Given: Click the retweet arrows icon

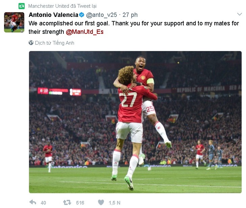Looking at the screenshot, I should [x=67, y=203].
